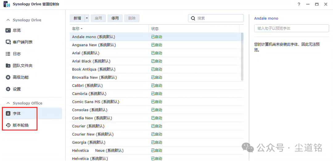The width and height of the screenshot is (333, 161).
Task: Click the 状态 column header
Action: click(x=155, y=29)
